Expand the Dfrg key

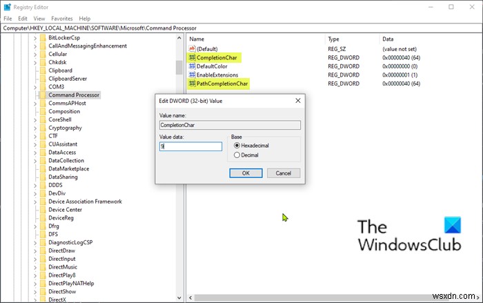(34, 226)
